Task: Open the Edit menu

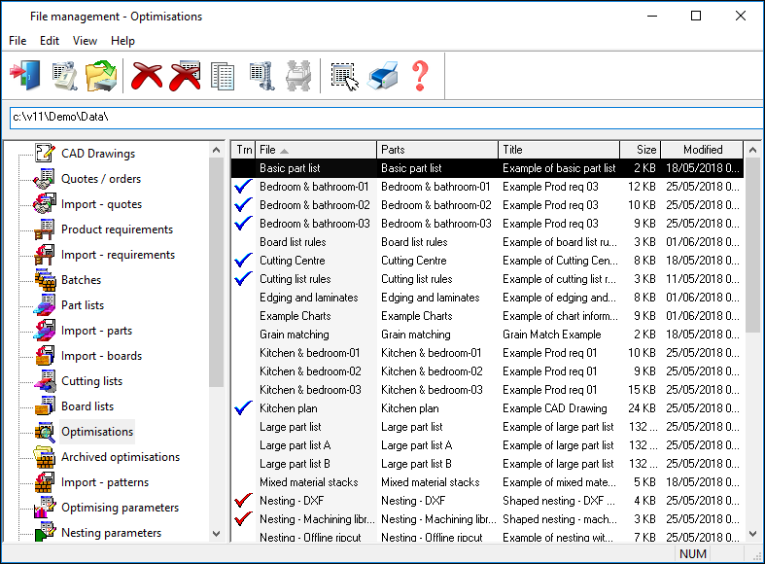Action: pyautogui.click(x=50, y=41)
